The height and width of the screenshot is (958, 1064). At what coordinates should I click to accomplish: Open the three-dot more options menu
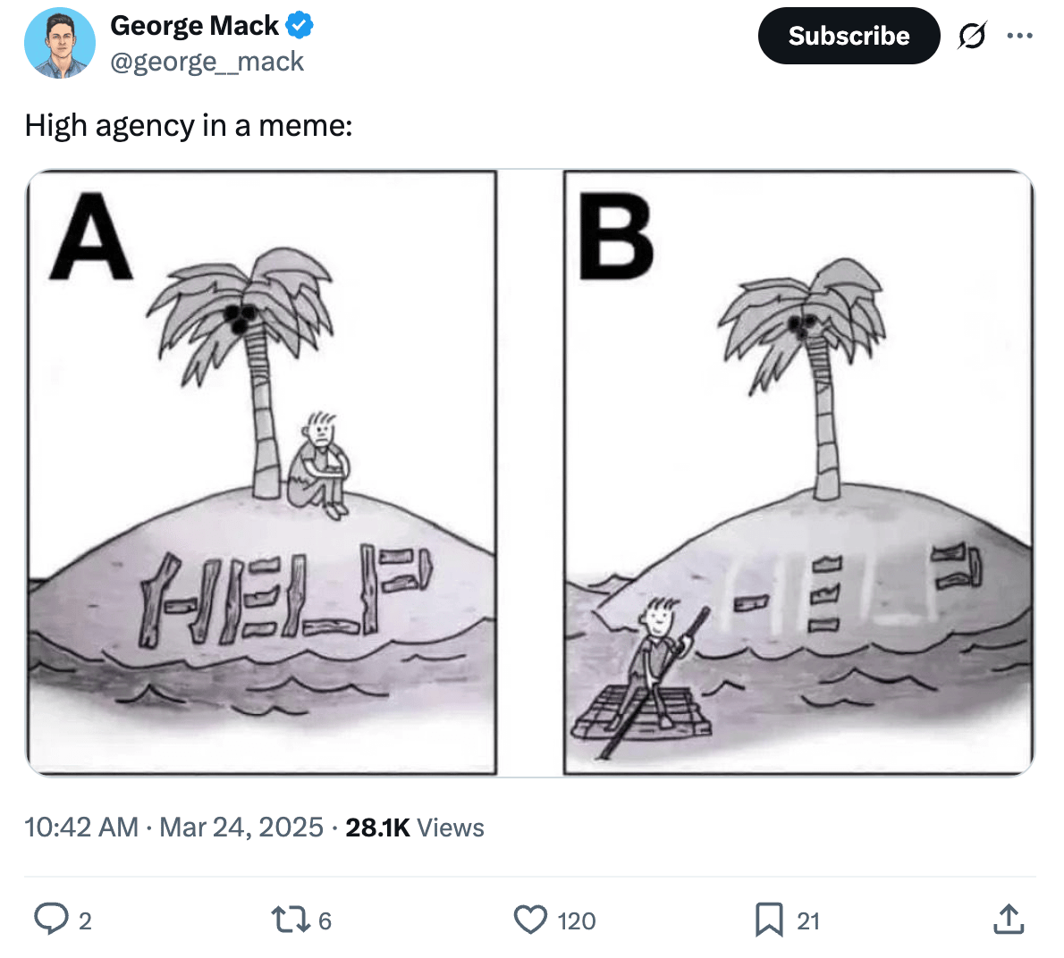1020,36
